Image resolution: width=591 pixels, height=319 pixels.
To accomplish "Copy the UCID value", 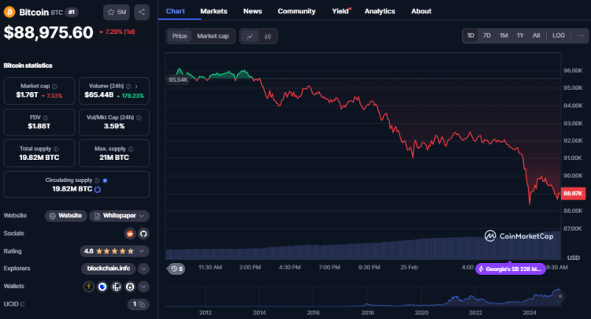I will coord(143,303).
